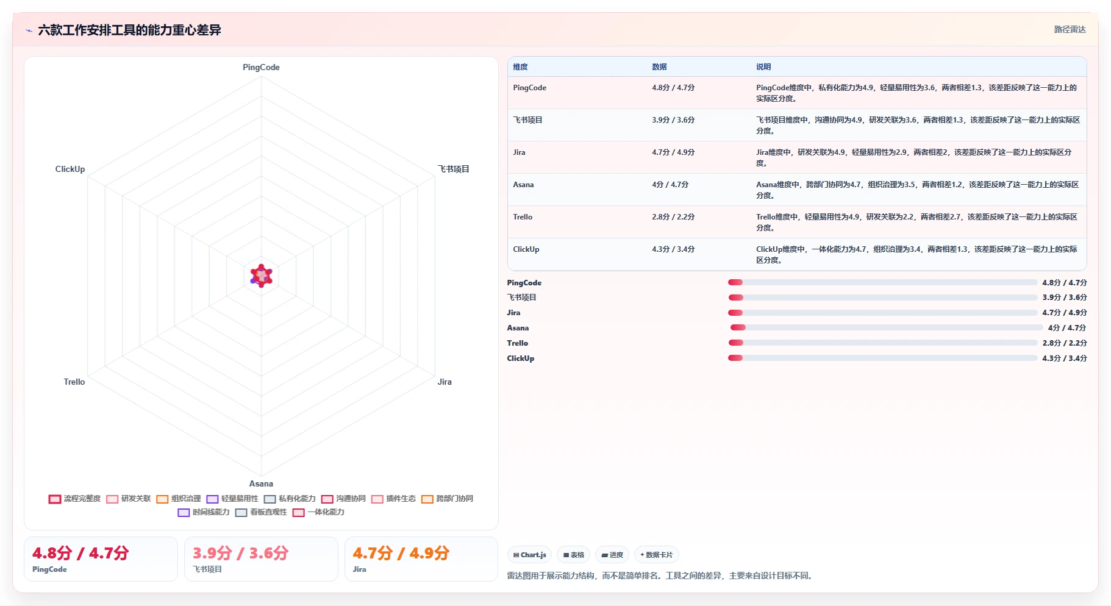This screenshot has height=606, width=1111.
Task: Click the 路径雷达 label in header
Action: [1070, 29]
